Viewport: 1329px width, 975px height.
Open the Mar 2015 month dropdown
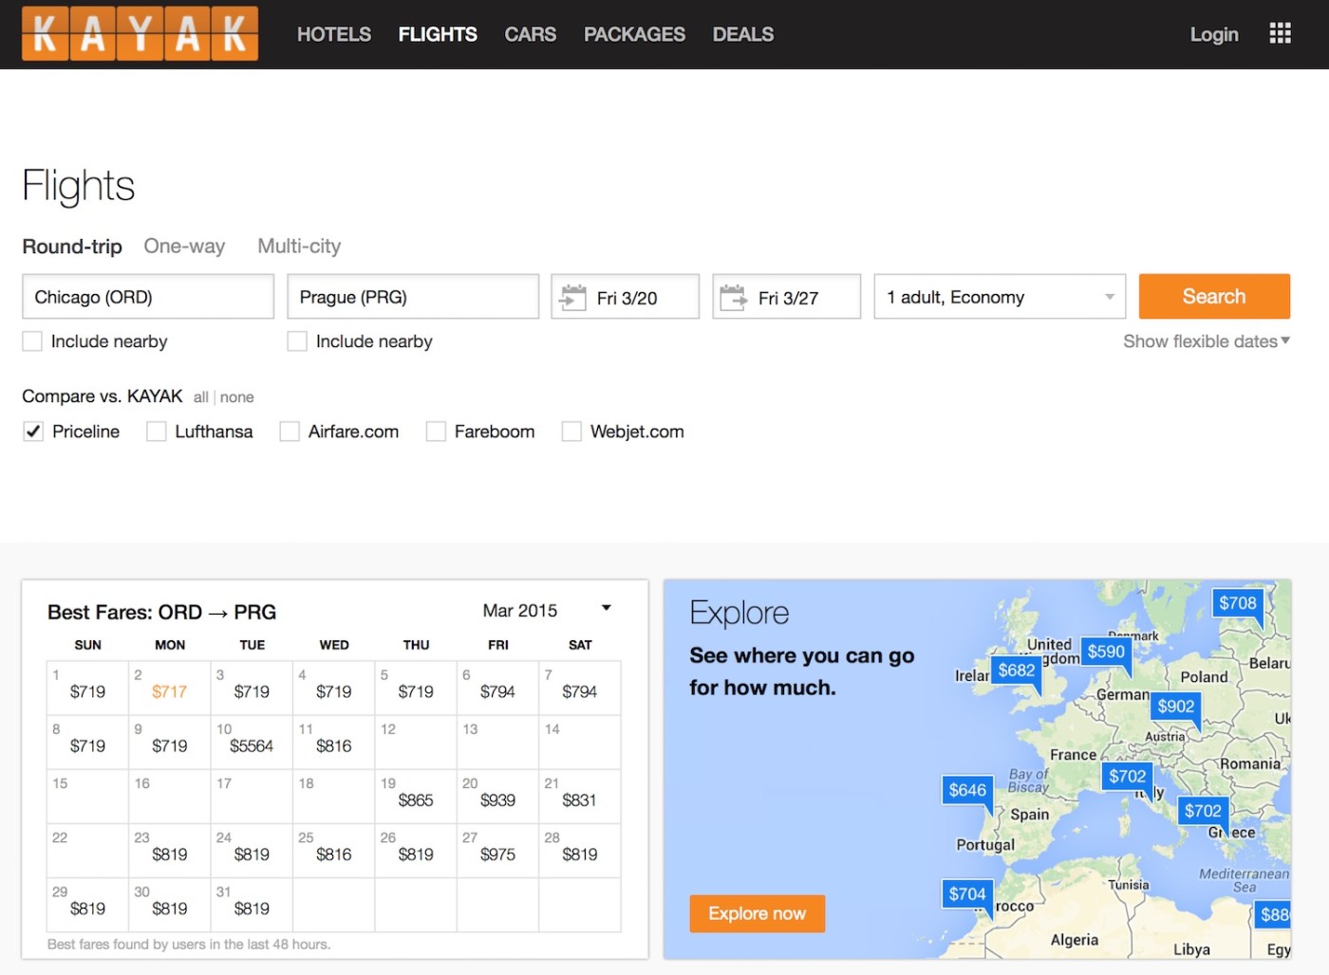click(546, 610)
